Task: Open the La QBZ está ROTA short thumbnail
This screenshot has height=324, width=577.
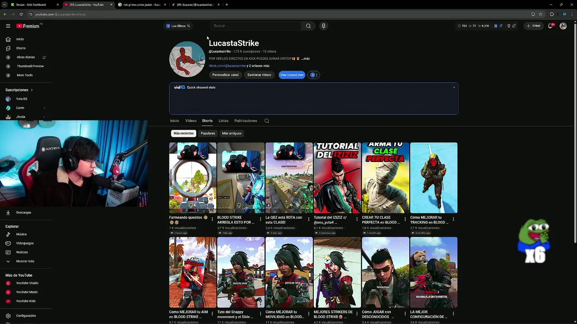Action: coord(289,178)
